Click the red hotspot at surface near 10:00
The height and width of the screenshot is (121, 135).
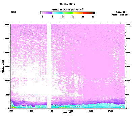click(x=13, y=107)
